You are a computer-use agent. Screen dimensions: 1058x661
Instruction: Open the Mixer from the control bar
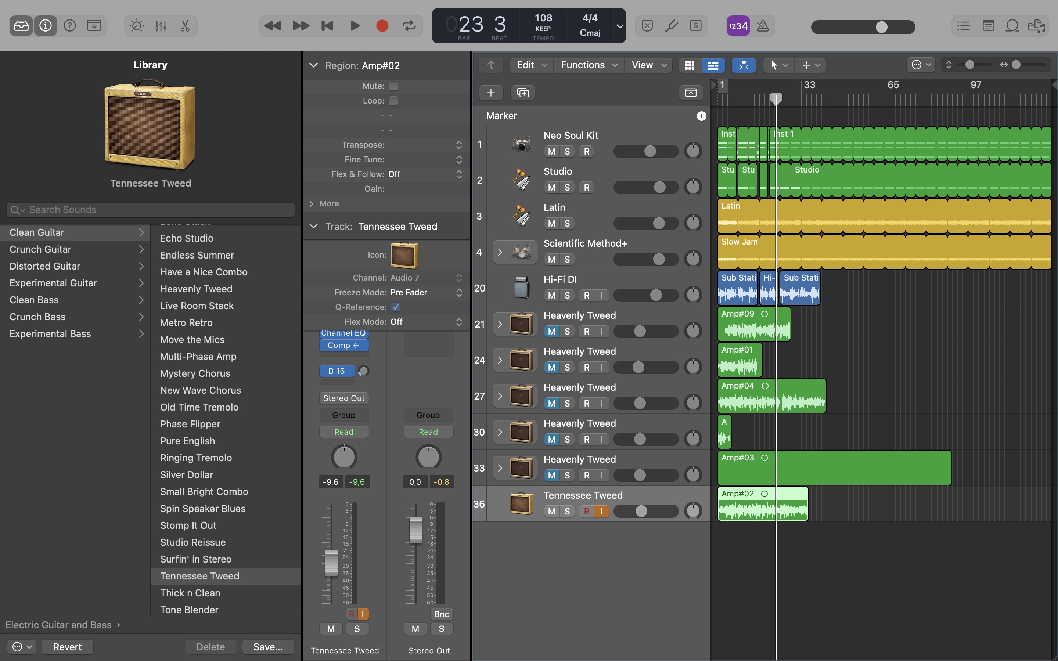161,26
